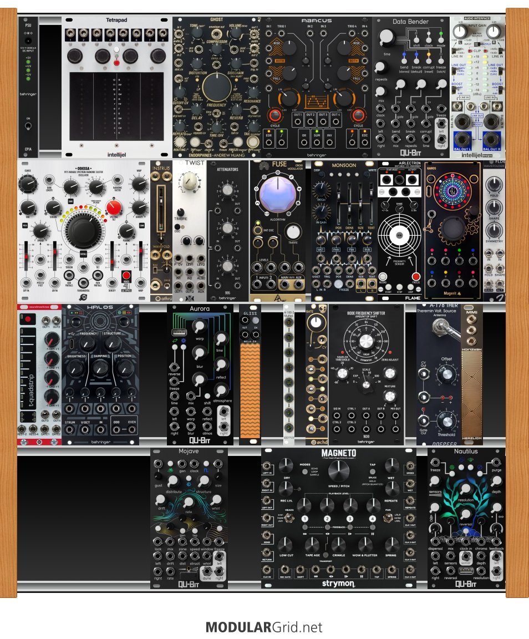The height and width of the screenshot is (639, 529).
Task: Click the red square button on Odessa
Action: click(126, 275)
